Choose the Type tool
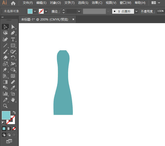The height and width of the screenshot is (146, 165). (13, 39)
